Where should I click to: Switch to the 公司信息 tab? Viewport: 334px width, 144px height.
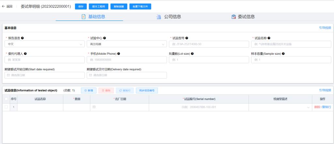[168, 17]
